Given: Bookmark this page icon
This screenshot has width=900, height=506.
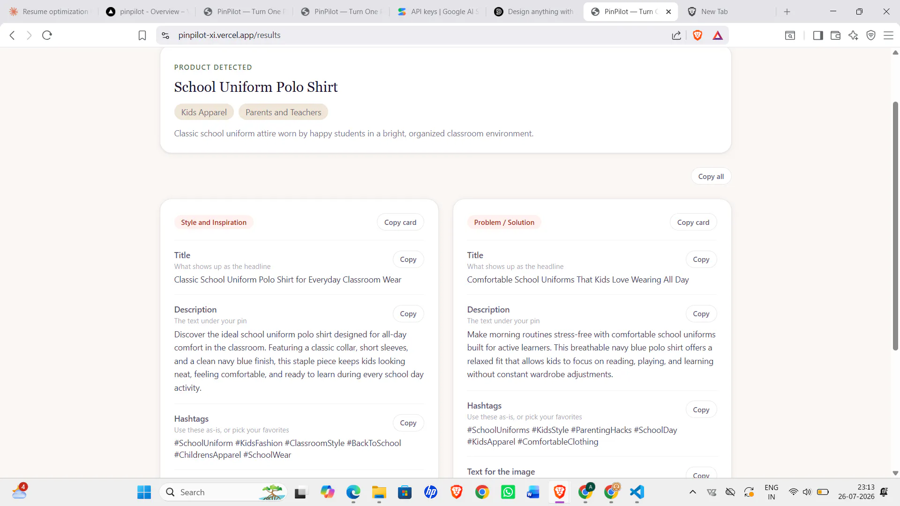Looking at the screenshot, I should pyautogui.click(x=142, y=35).
